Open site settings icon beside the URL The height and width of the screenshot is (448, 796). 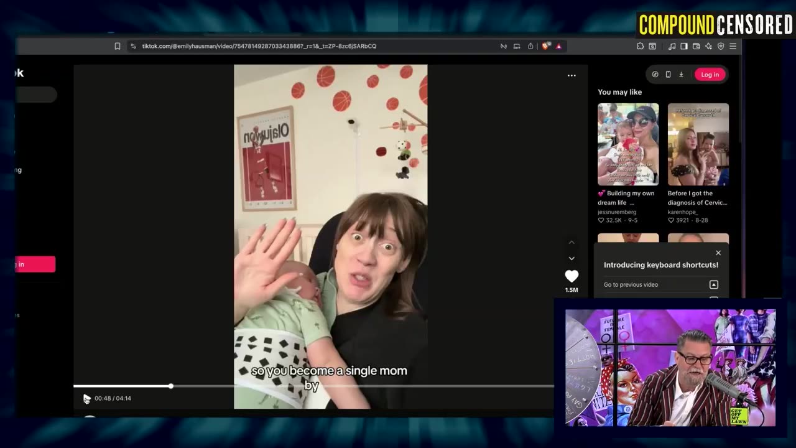coord(133,46)
